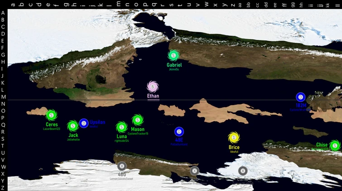
Task: Select the Mason storm symbol
Action: pos(138,120)
